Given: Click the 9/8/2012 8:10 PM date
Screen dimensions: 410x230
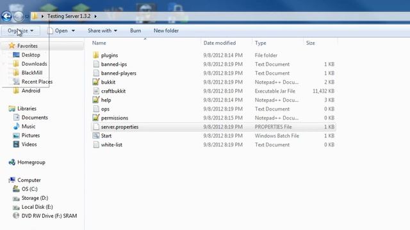Looking at the screenshot, I should click(x=223, y=91).
